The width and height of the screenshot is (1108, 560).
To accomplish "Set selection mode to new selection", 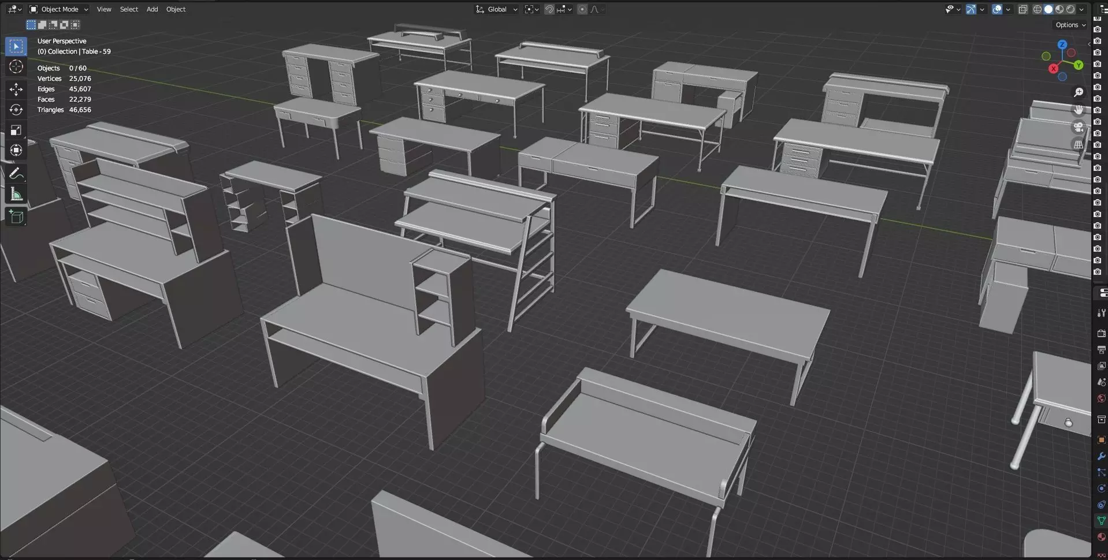I will pyautogui.click(x=31, y=25).
